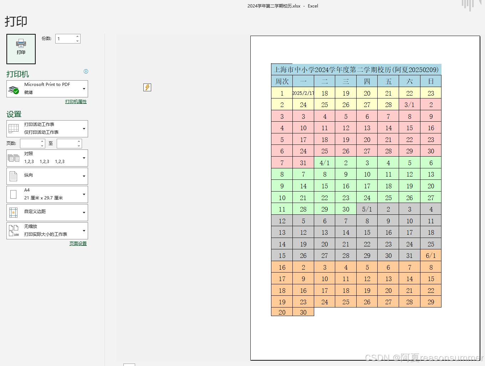Open the Portrait orientation dropdown

click(x=47, y=176)
